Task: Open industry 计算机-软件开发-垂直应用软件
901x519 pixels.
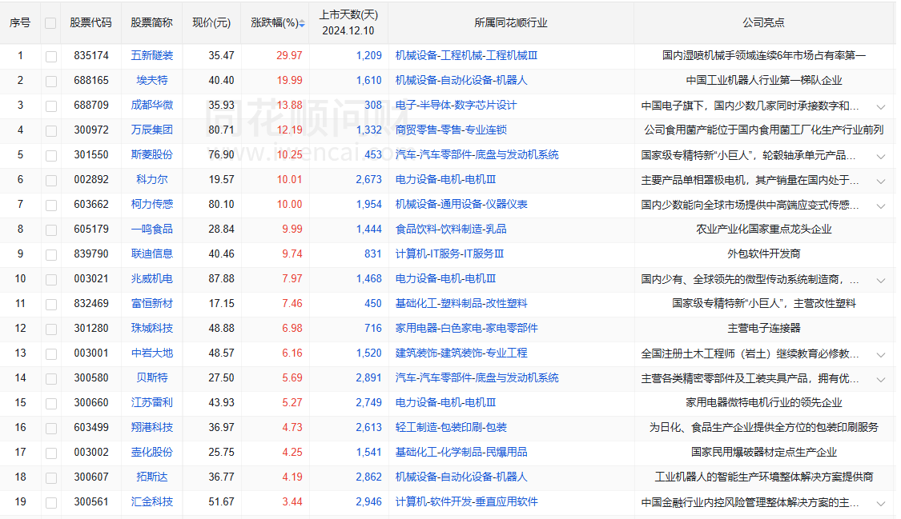Action: tap(467, 501)
